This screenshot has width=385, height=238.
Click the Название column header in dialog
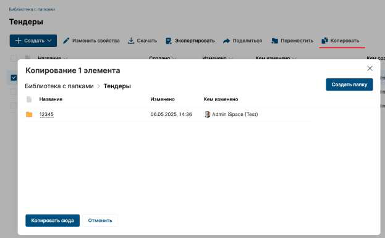(x=51, y=99)
